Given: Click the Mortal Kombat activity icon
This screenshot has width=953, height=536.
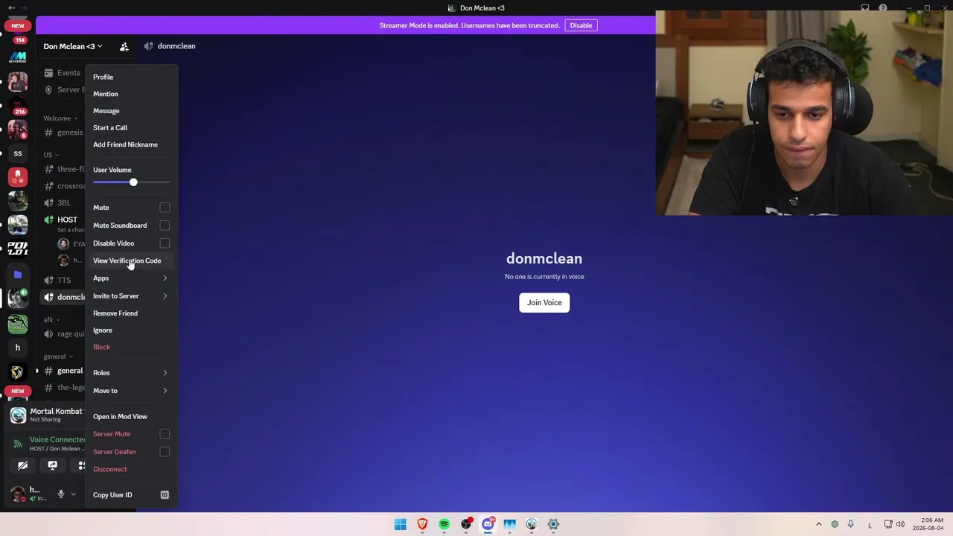Looking at the screenshot, I should [x=18, y=415].
